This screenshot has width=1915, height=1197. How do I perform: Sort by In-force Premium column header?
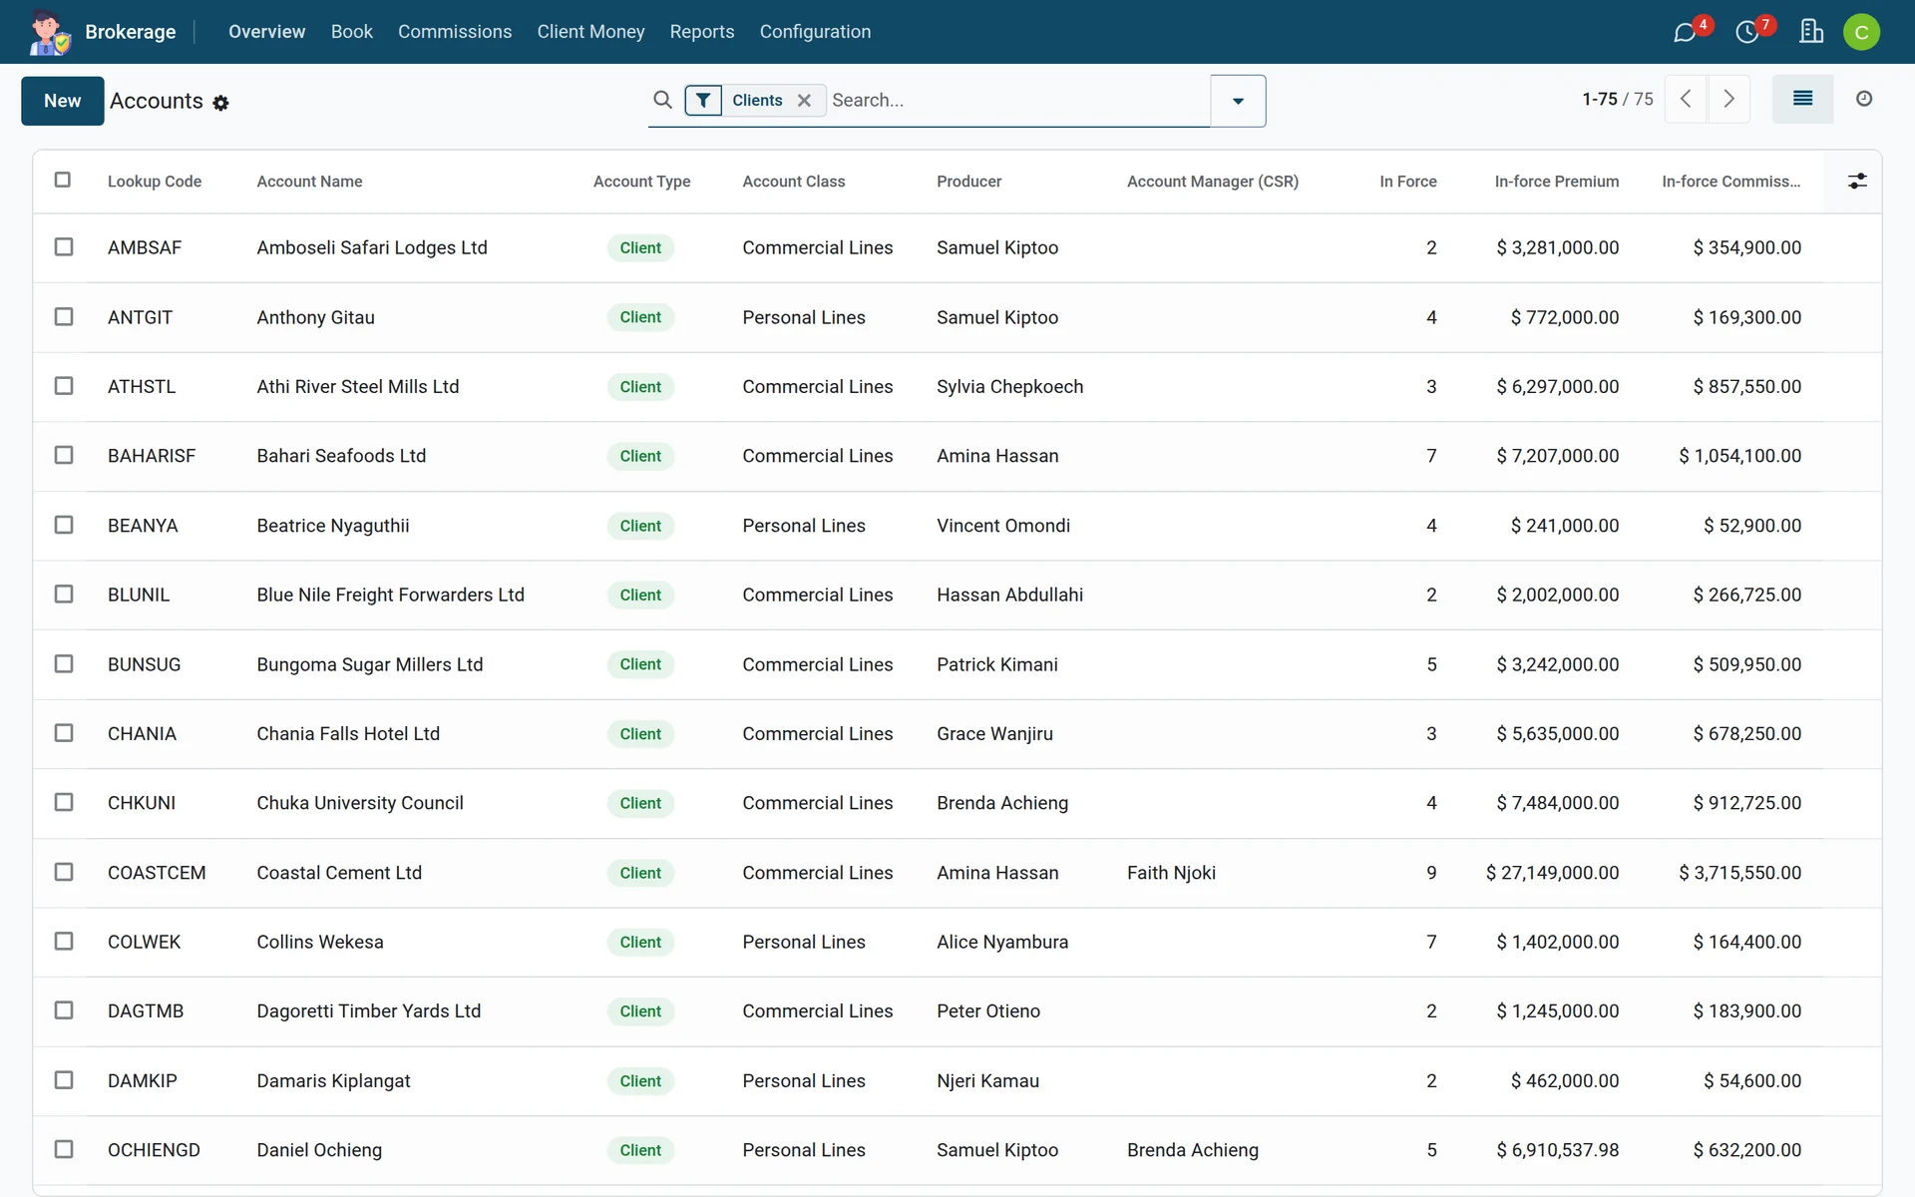point(1556,182)
